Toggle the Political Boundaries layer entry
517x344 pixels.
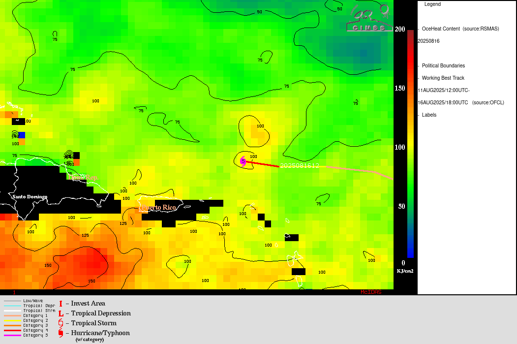[443, 66]
